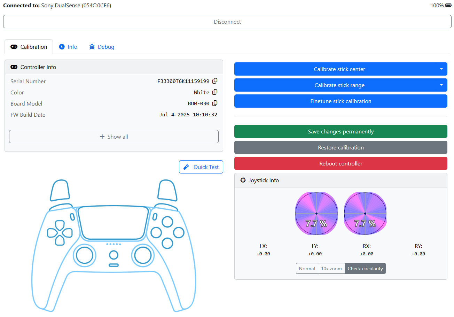
Task: Click the LX value +0.00
Action: pyautogui.click(x=263, y=254)
